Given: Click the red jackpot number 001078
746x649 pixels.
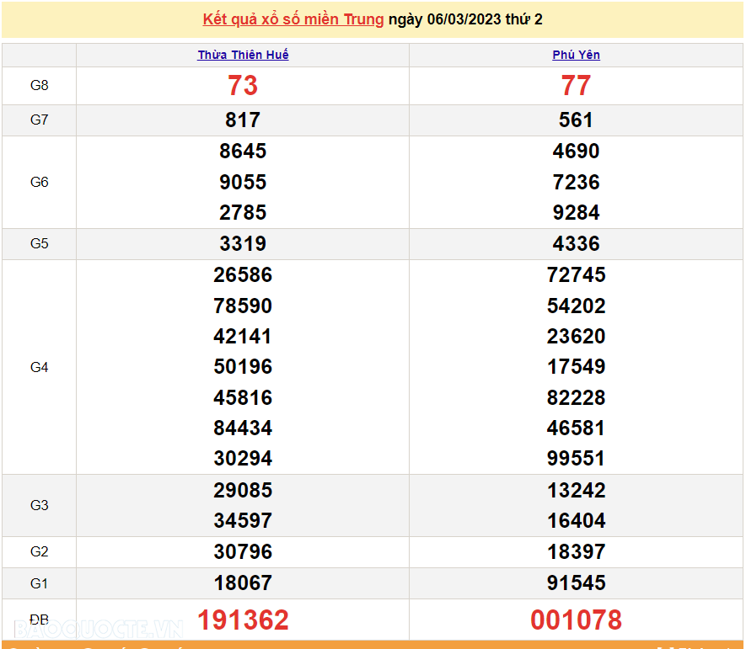Looking at the screenshot, I should (576, 620).
